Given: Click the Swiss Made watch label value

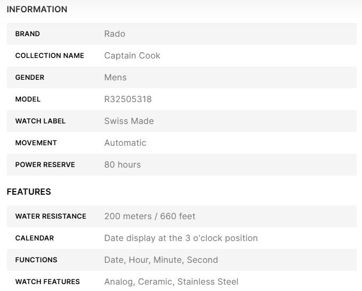Looking at the screenshot, I should click(x=129, y=121).
